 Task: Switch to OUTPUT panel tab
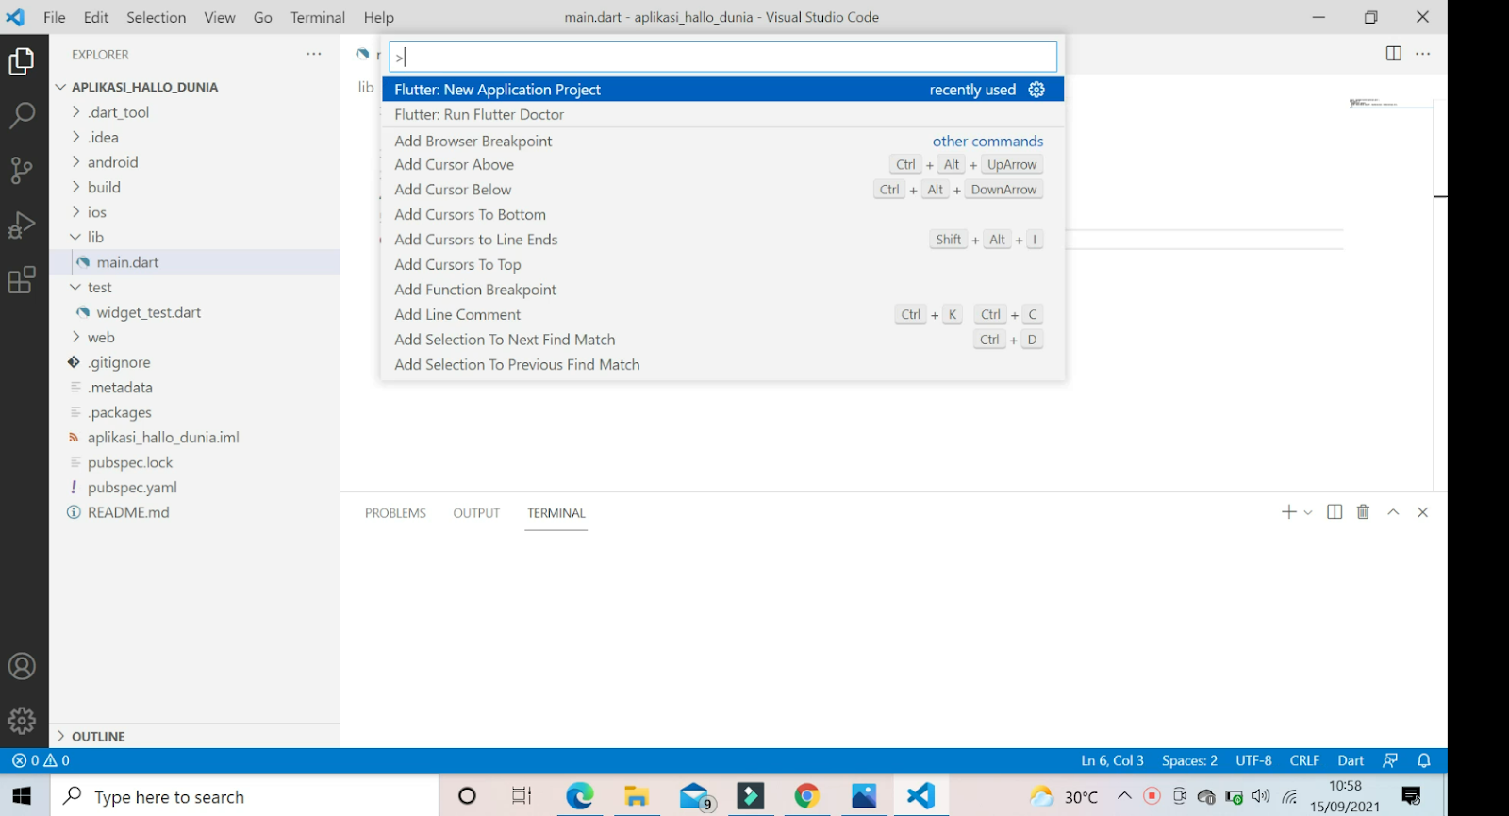(x=476, y=513)
